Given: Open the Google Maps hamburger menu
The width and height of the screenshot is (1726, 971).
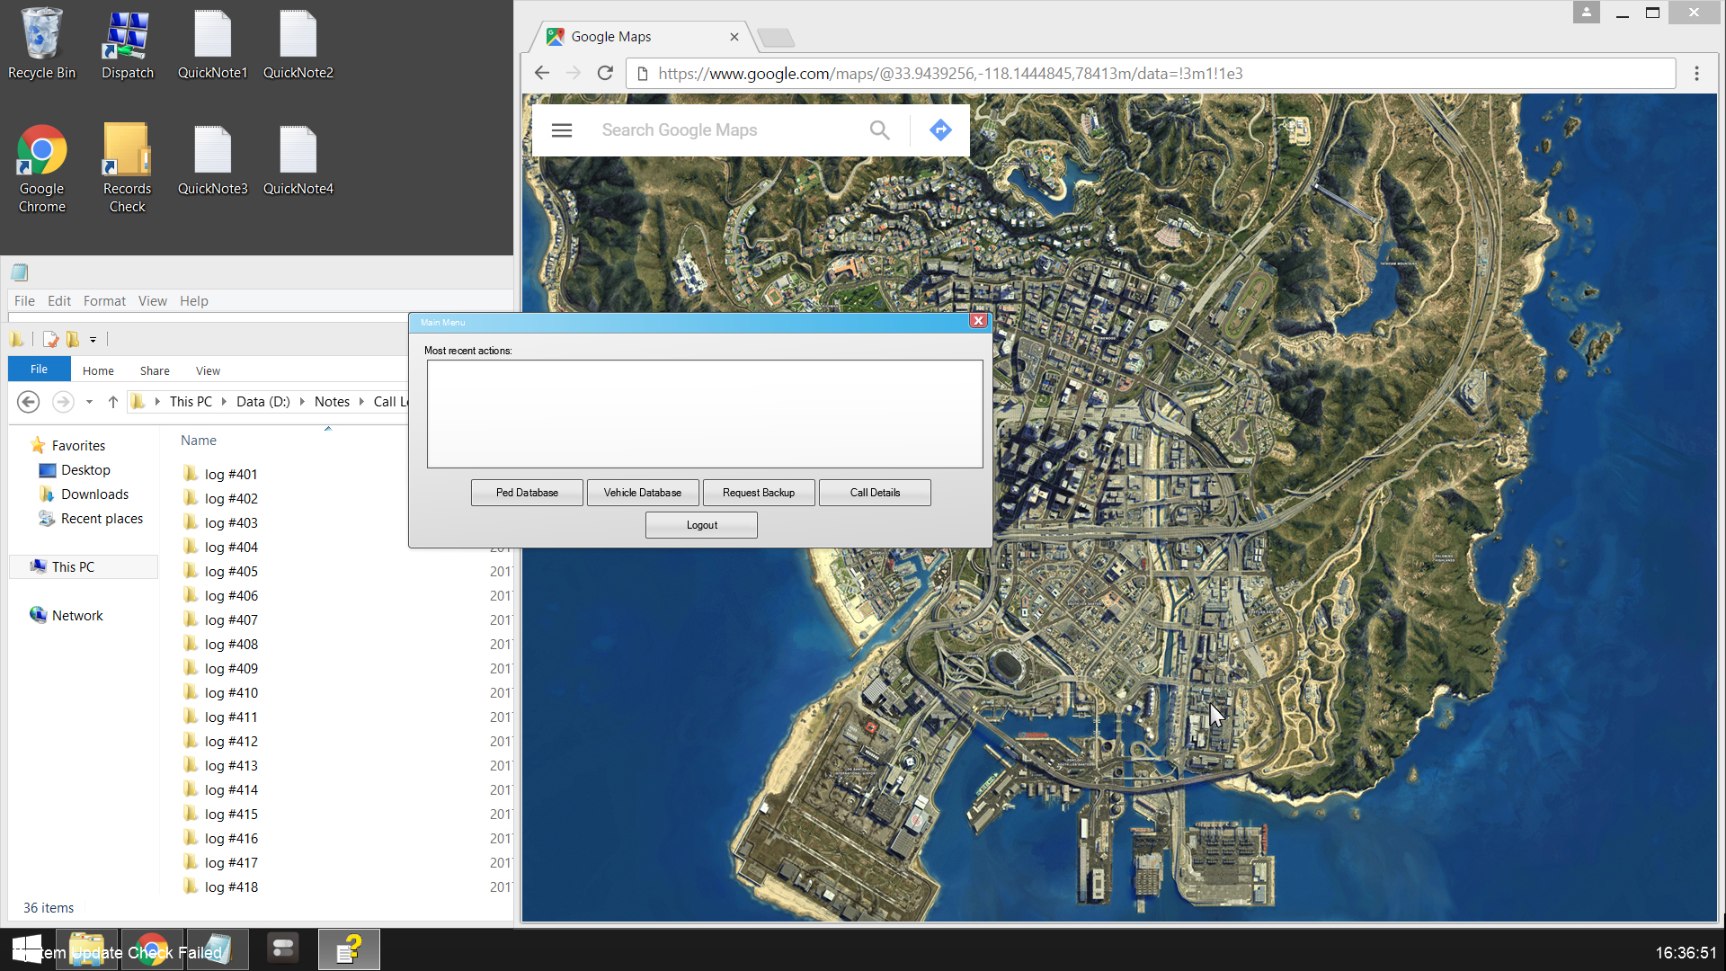Looking at the screenshot, I should [562, 130].
